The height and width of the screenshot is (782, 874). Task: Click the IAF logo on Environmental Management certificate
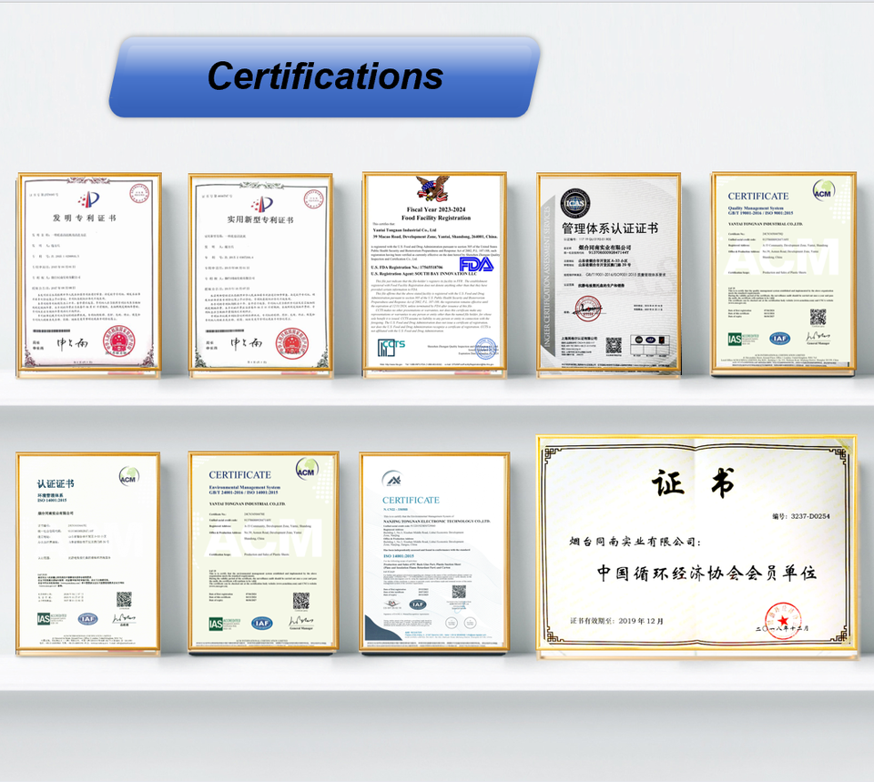(x=261, y=624)
